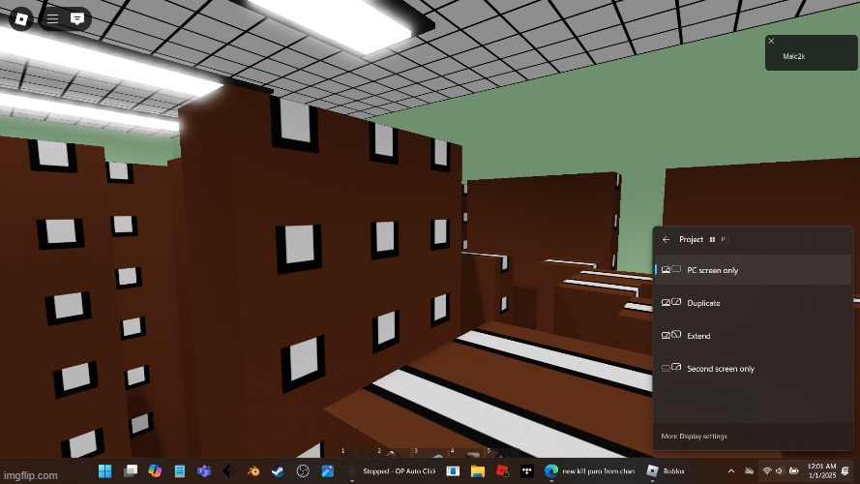860x484 pixels.
Task: Launch Steam from the taskbar
Action: [x=278, y=470]
